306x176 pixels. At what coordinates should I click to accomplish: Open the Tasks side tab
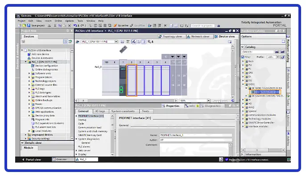(288, 100)
